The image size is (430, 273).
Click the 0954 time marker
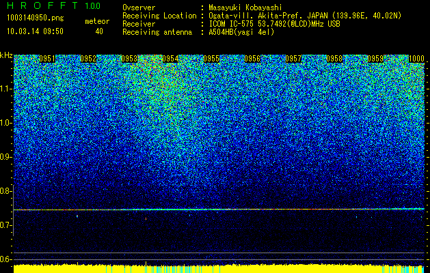click(170, 59)
